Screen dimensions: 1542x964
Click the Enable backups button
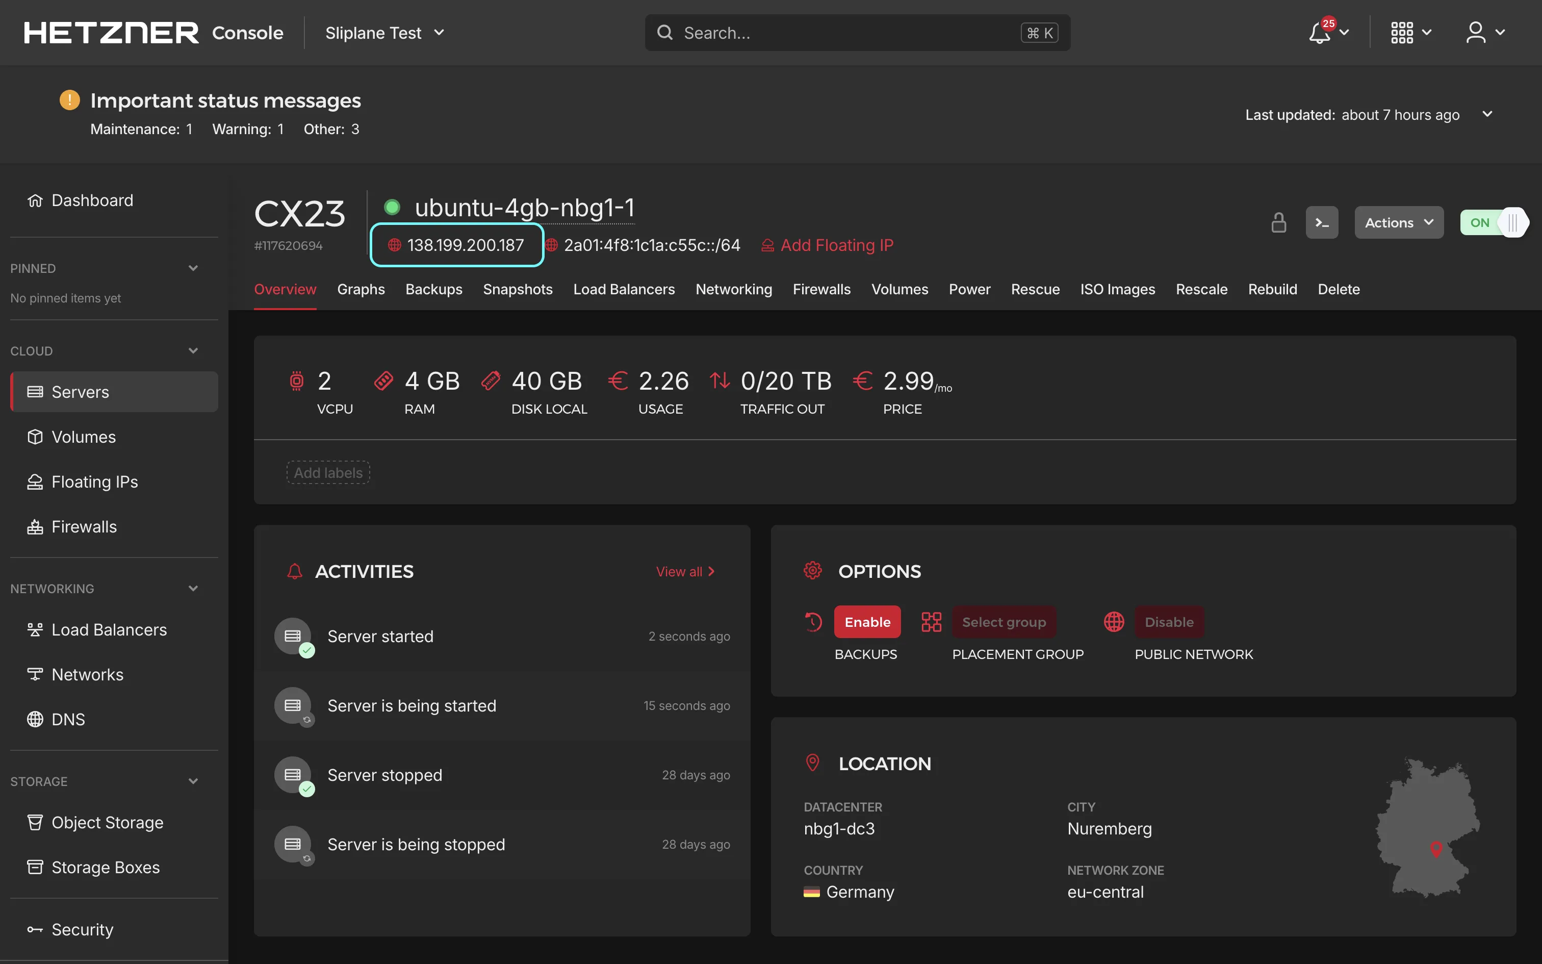[x=866, y=622]
